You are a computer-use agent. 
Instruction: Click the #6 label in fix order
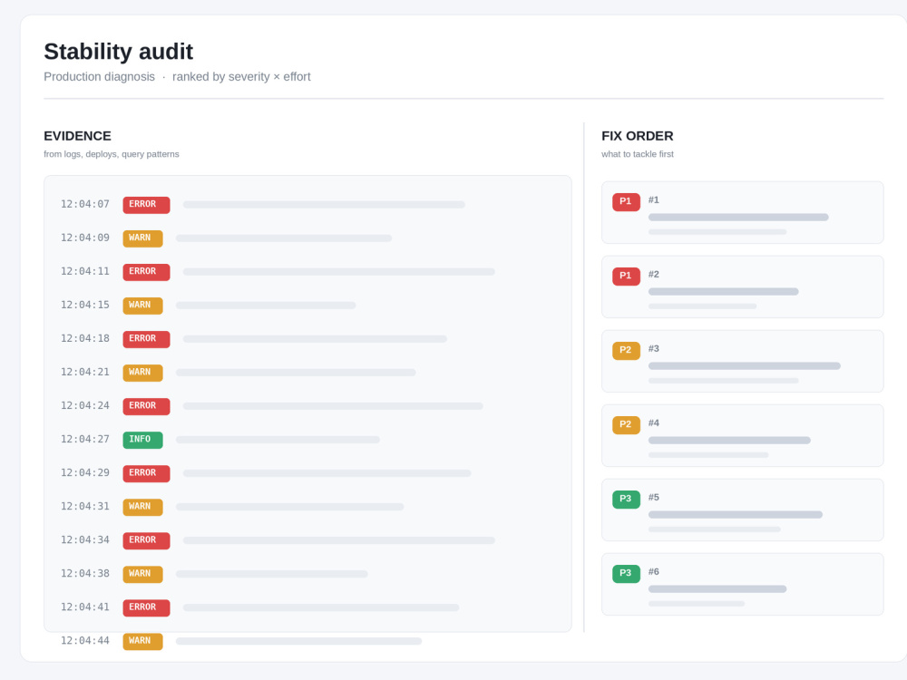[654, 571]
